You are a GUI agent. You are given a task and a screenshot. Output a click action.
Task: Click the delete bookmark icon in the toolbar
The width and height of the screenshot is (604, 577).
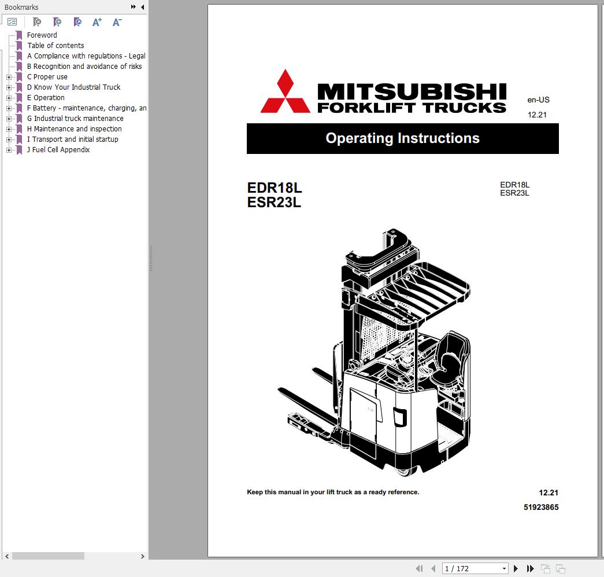[37, 22]
